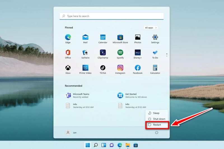Launch the Calendar app

pyautogui.click(x=103, y=39)
